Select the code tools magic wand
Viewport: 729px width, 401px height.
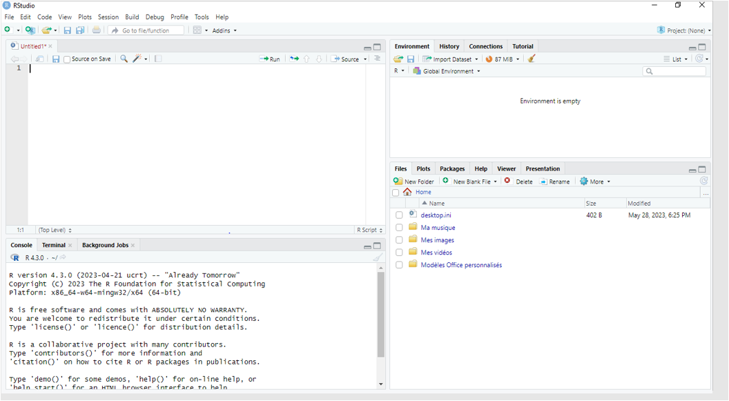pyautogui.click(x=137, y=59)
